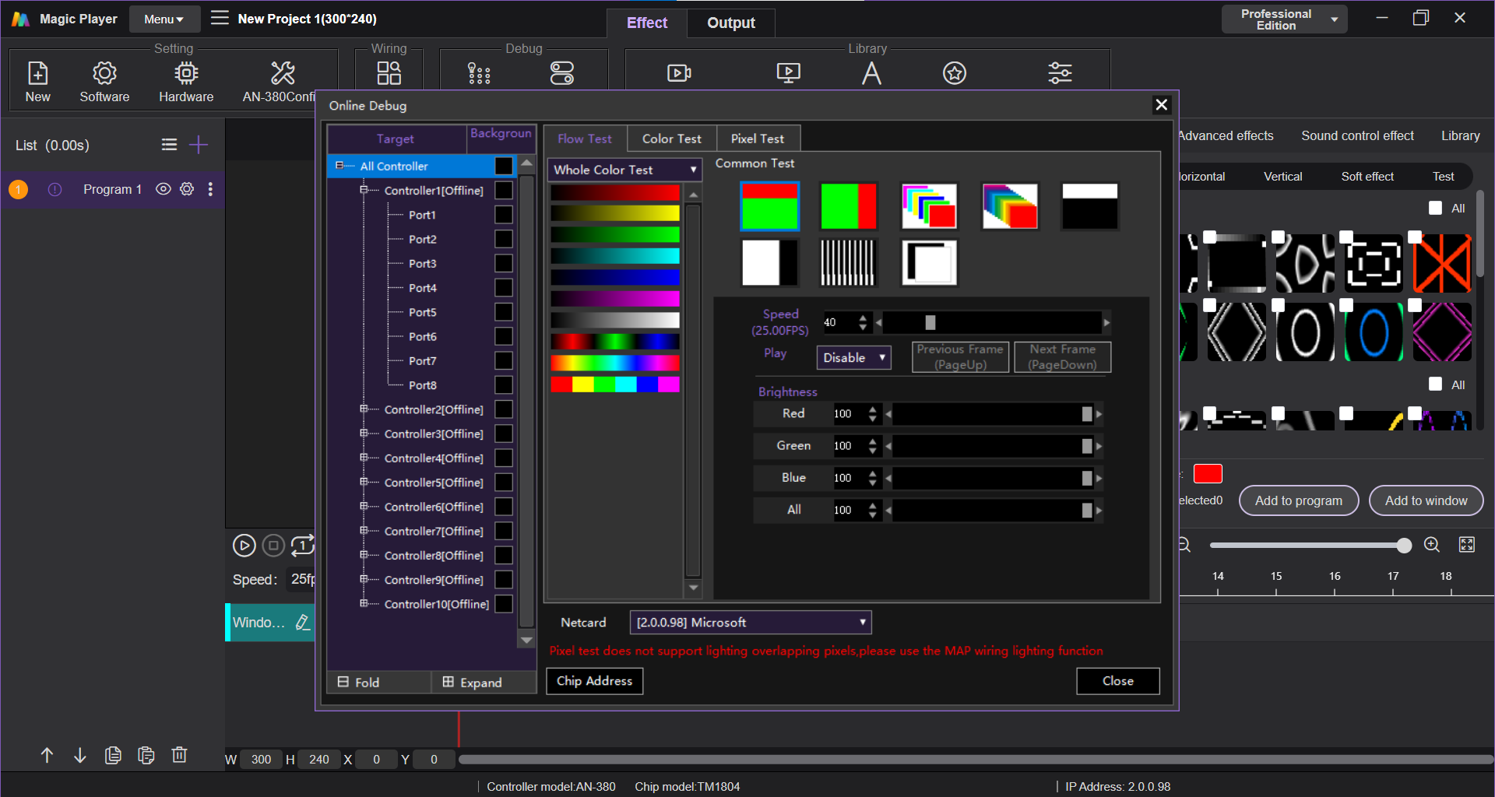
Task: Click Add to window button
Action: (x=1426, y=500)
